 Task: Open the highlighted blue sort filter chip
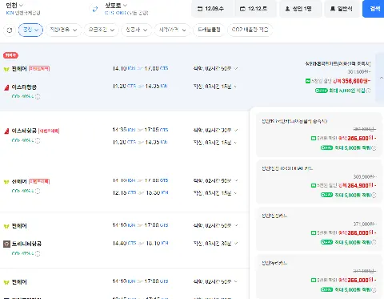click(30, 30)
